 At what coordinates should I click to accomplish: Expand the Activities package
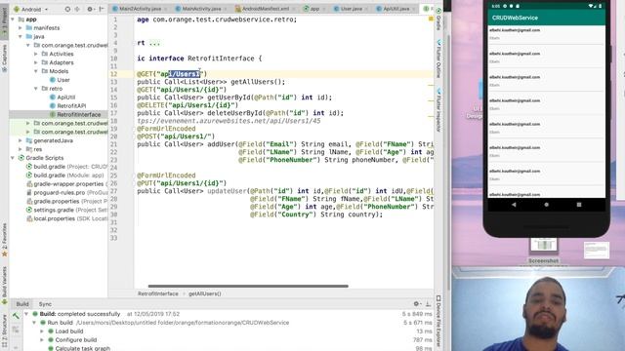click(36, 54)
